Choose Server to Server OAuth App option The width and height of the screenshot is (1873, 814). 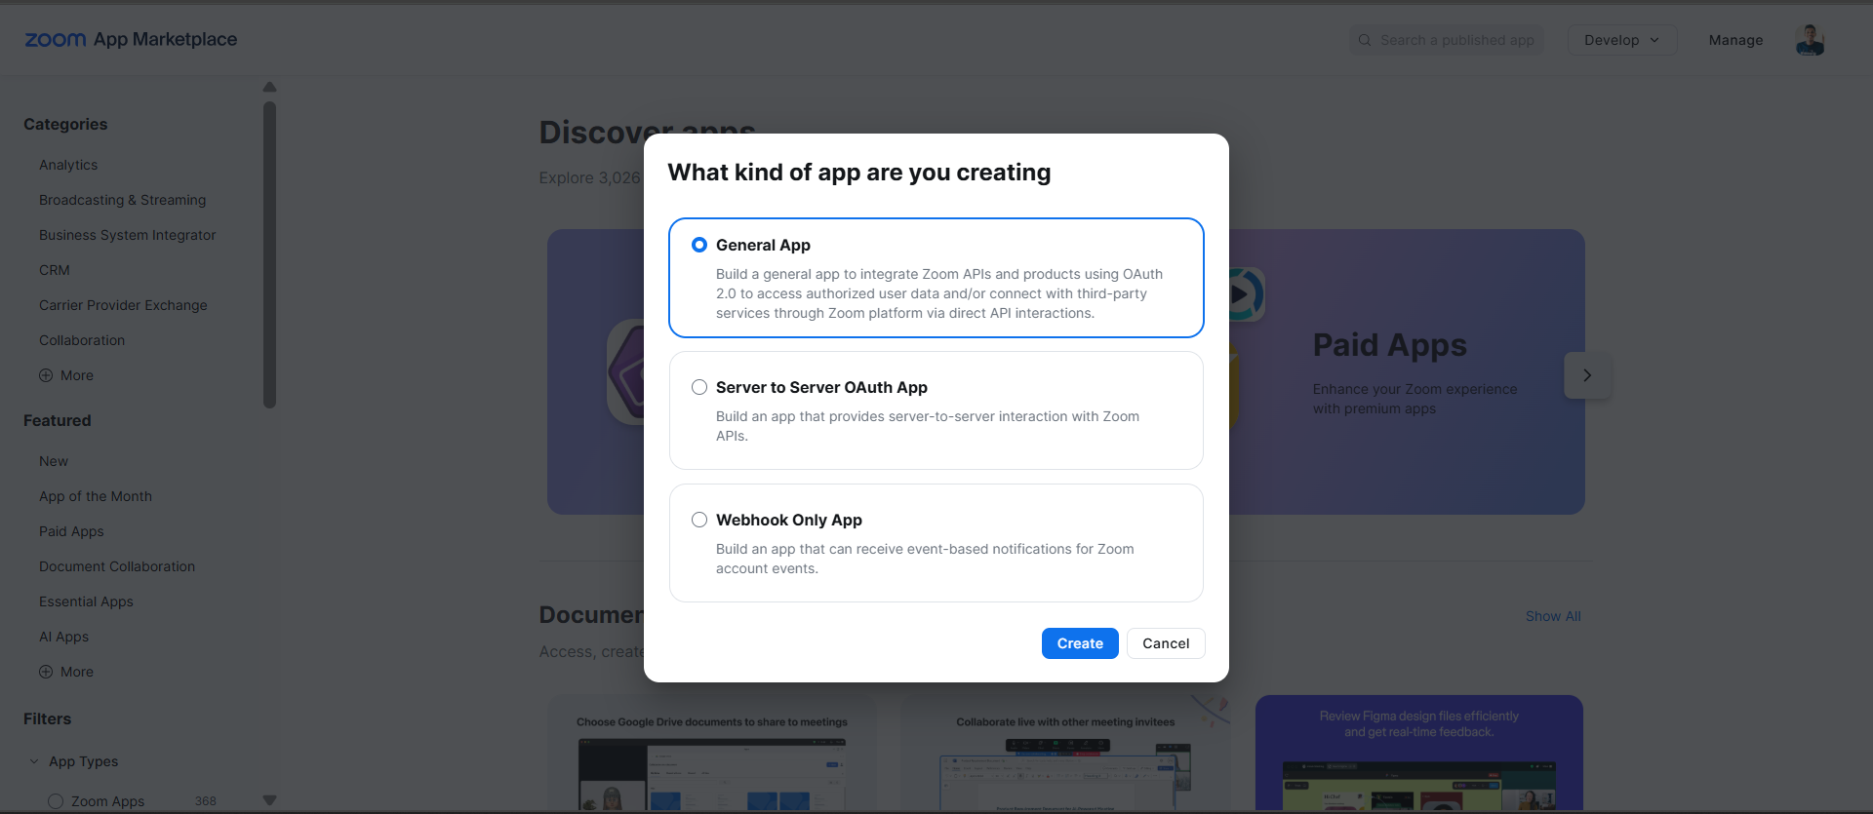tap(699, 387)
